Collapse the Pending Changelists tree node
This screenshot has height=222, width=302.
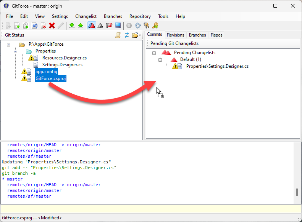[154, 53]
